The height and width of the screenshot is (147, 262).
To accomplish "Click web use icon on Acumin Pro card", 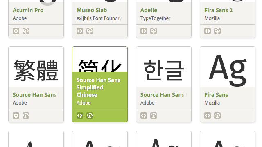I will coord(16,31).
